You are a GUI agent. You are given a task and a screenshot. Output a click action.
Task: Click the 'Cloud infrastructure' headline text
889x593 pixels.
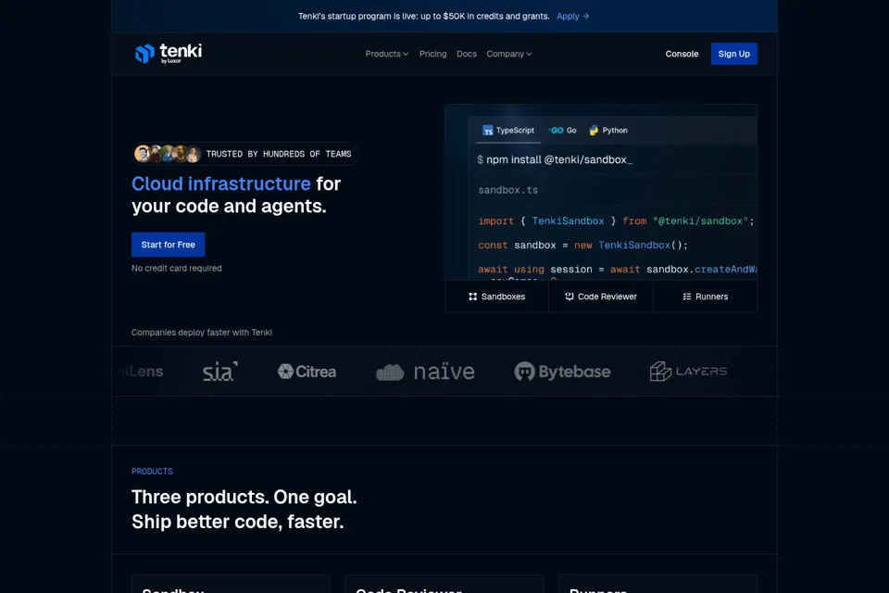[221, 183]
